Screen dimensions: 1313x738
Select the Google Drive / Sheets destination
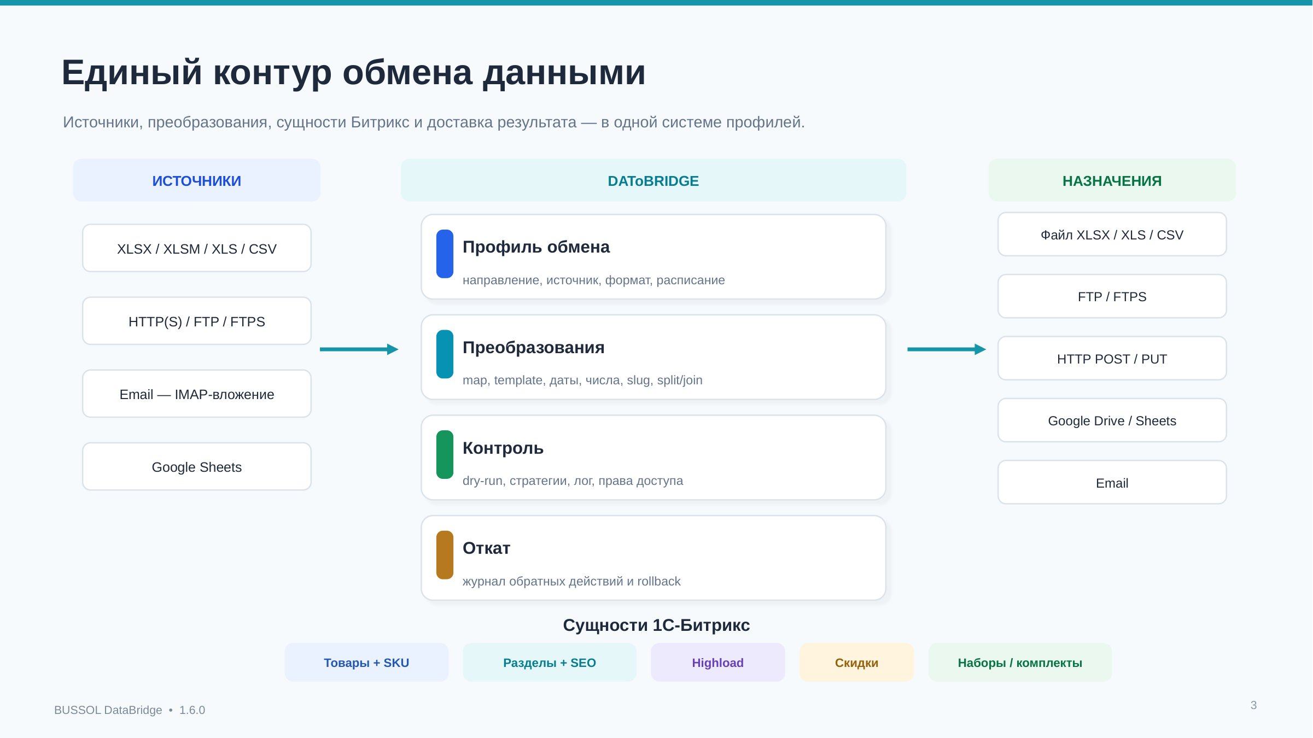tap(1112, 420)
